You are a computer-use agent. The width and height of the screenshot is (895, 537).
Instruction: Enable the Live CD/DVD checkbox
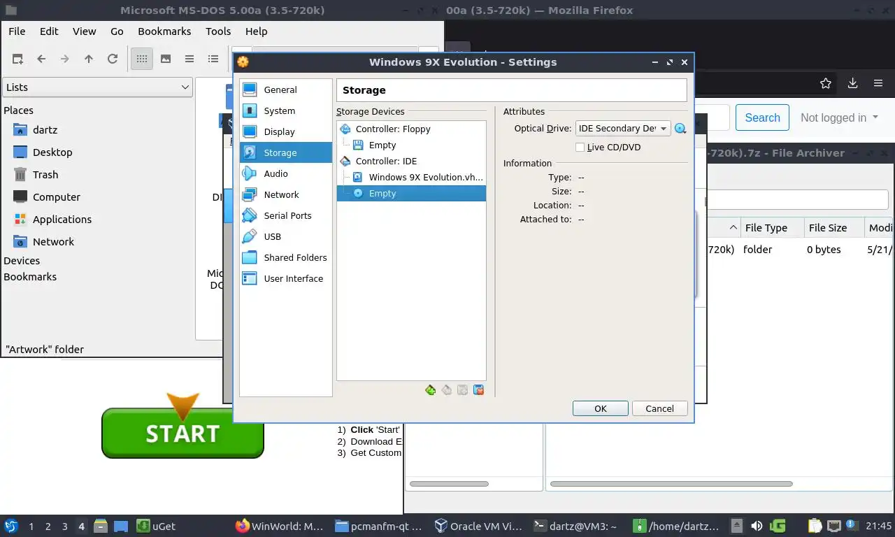(580, 147)
